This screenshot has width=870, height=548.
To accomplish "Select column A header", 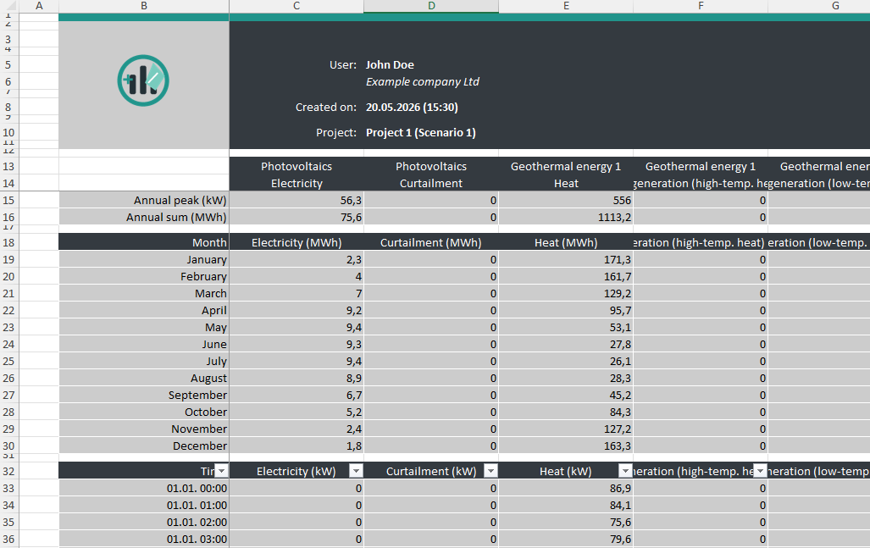I will point(39,6).
